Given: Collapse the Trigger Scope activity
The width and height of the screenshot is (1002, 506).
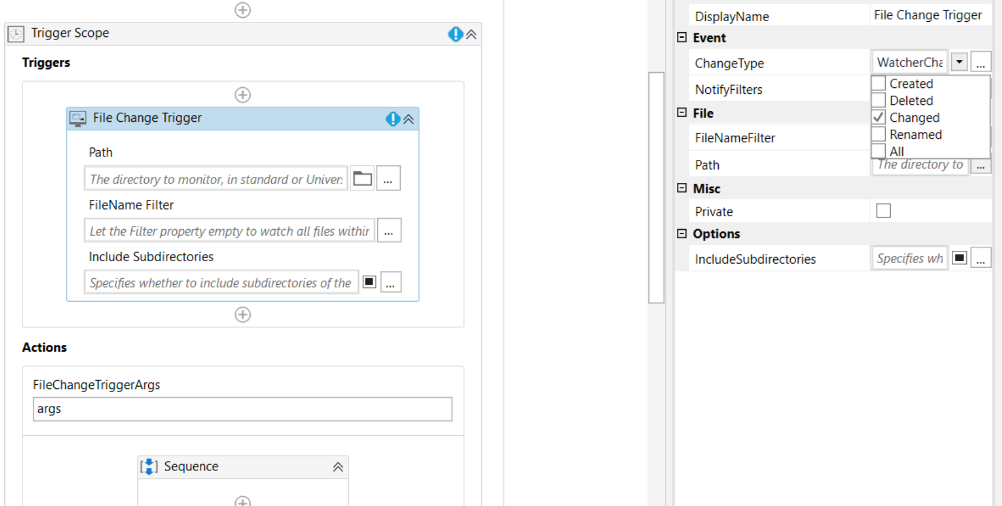Looking at the screenshot, I should pos(472,35).
